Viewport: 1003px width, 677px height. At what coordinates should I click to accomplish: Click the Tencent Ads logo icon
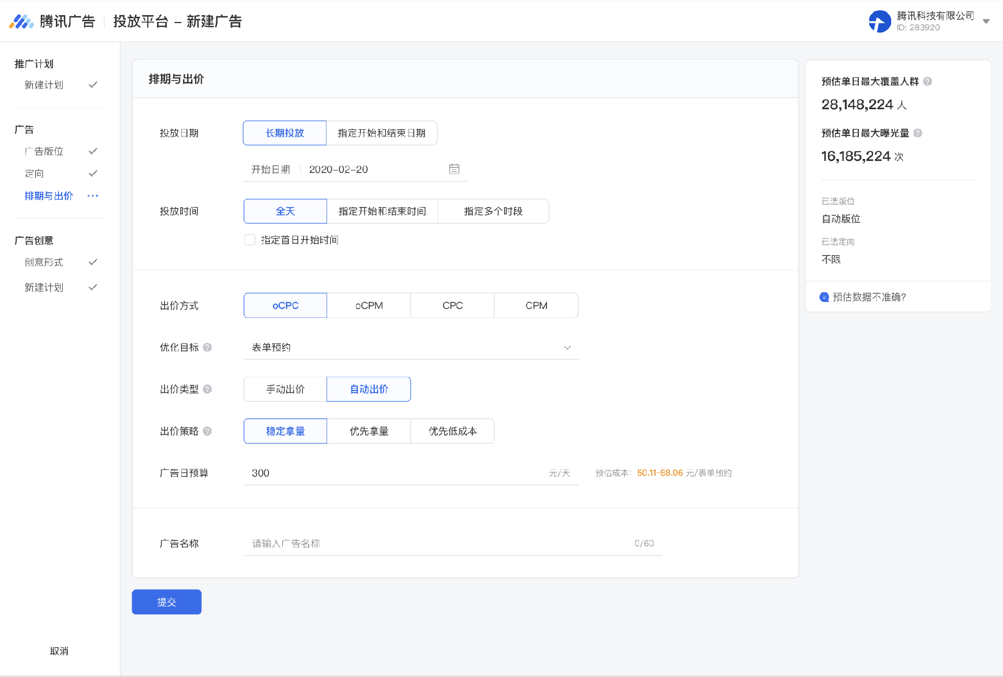coord(21,21)
